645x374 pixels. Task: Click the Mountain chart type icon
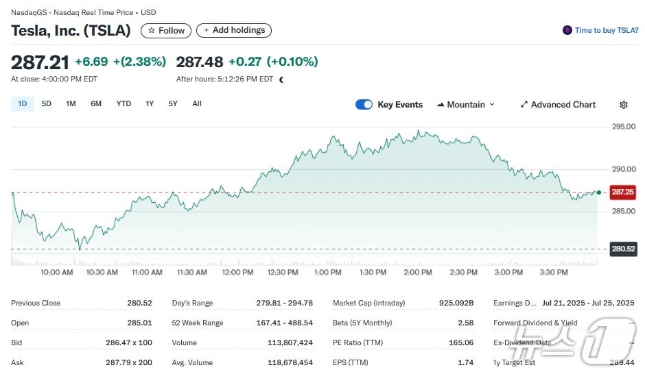pos(441,105)
